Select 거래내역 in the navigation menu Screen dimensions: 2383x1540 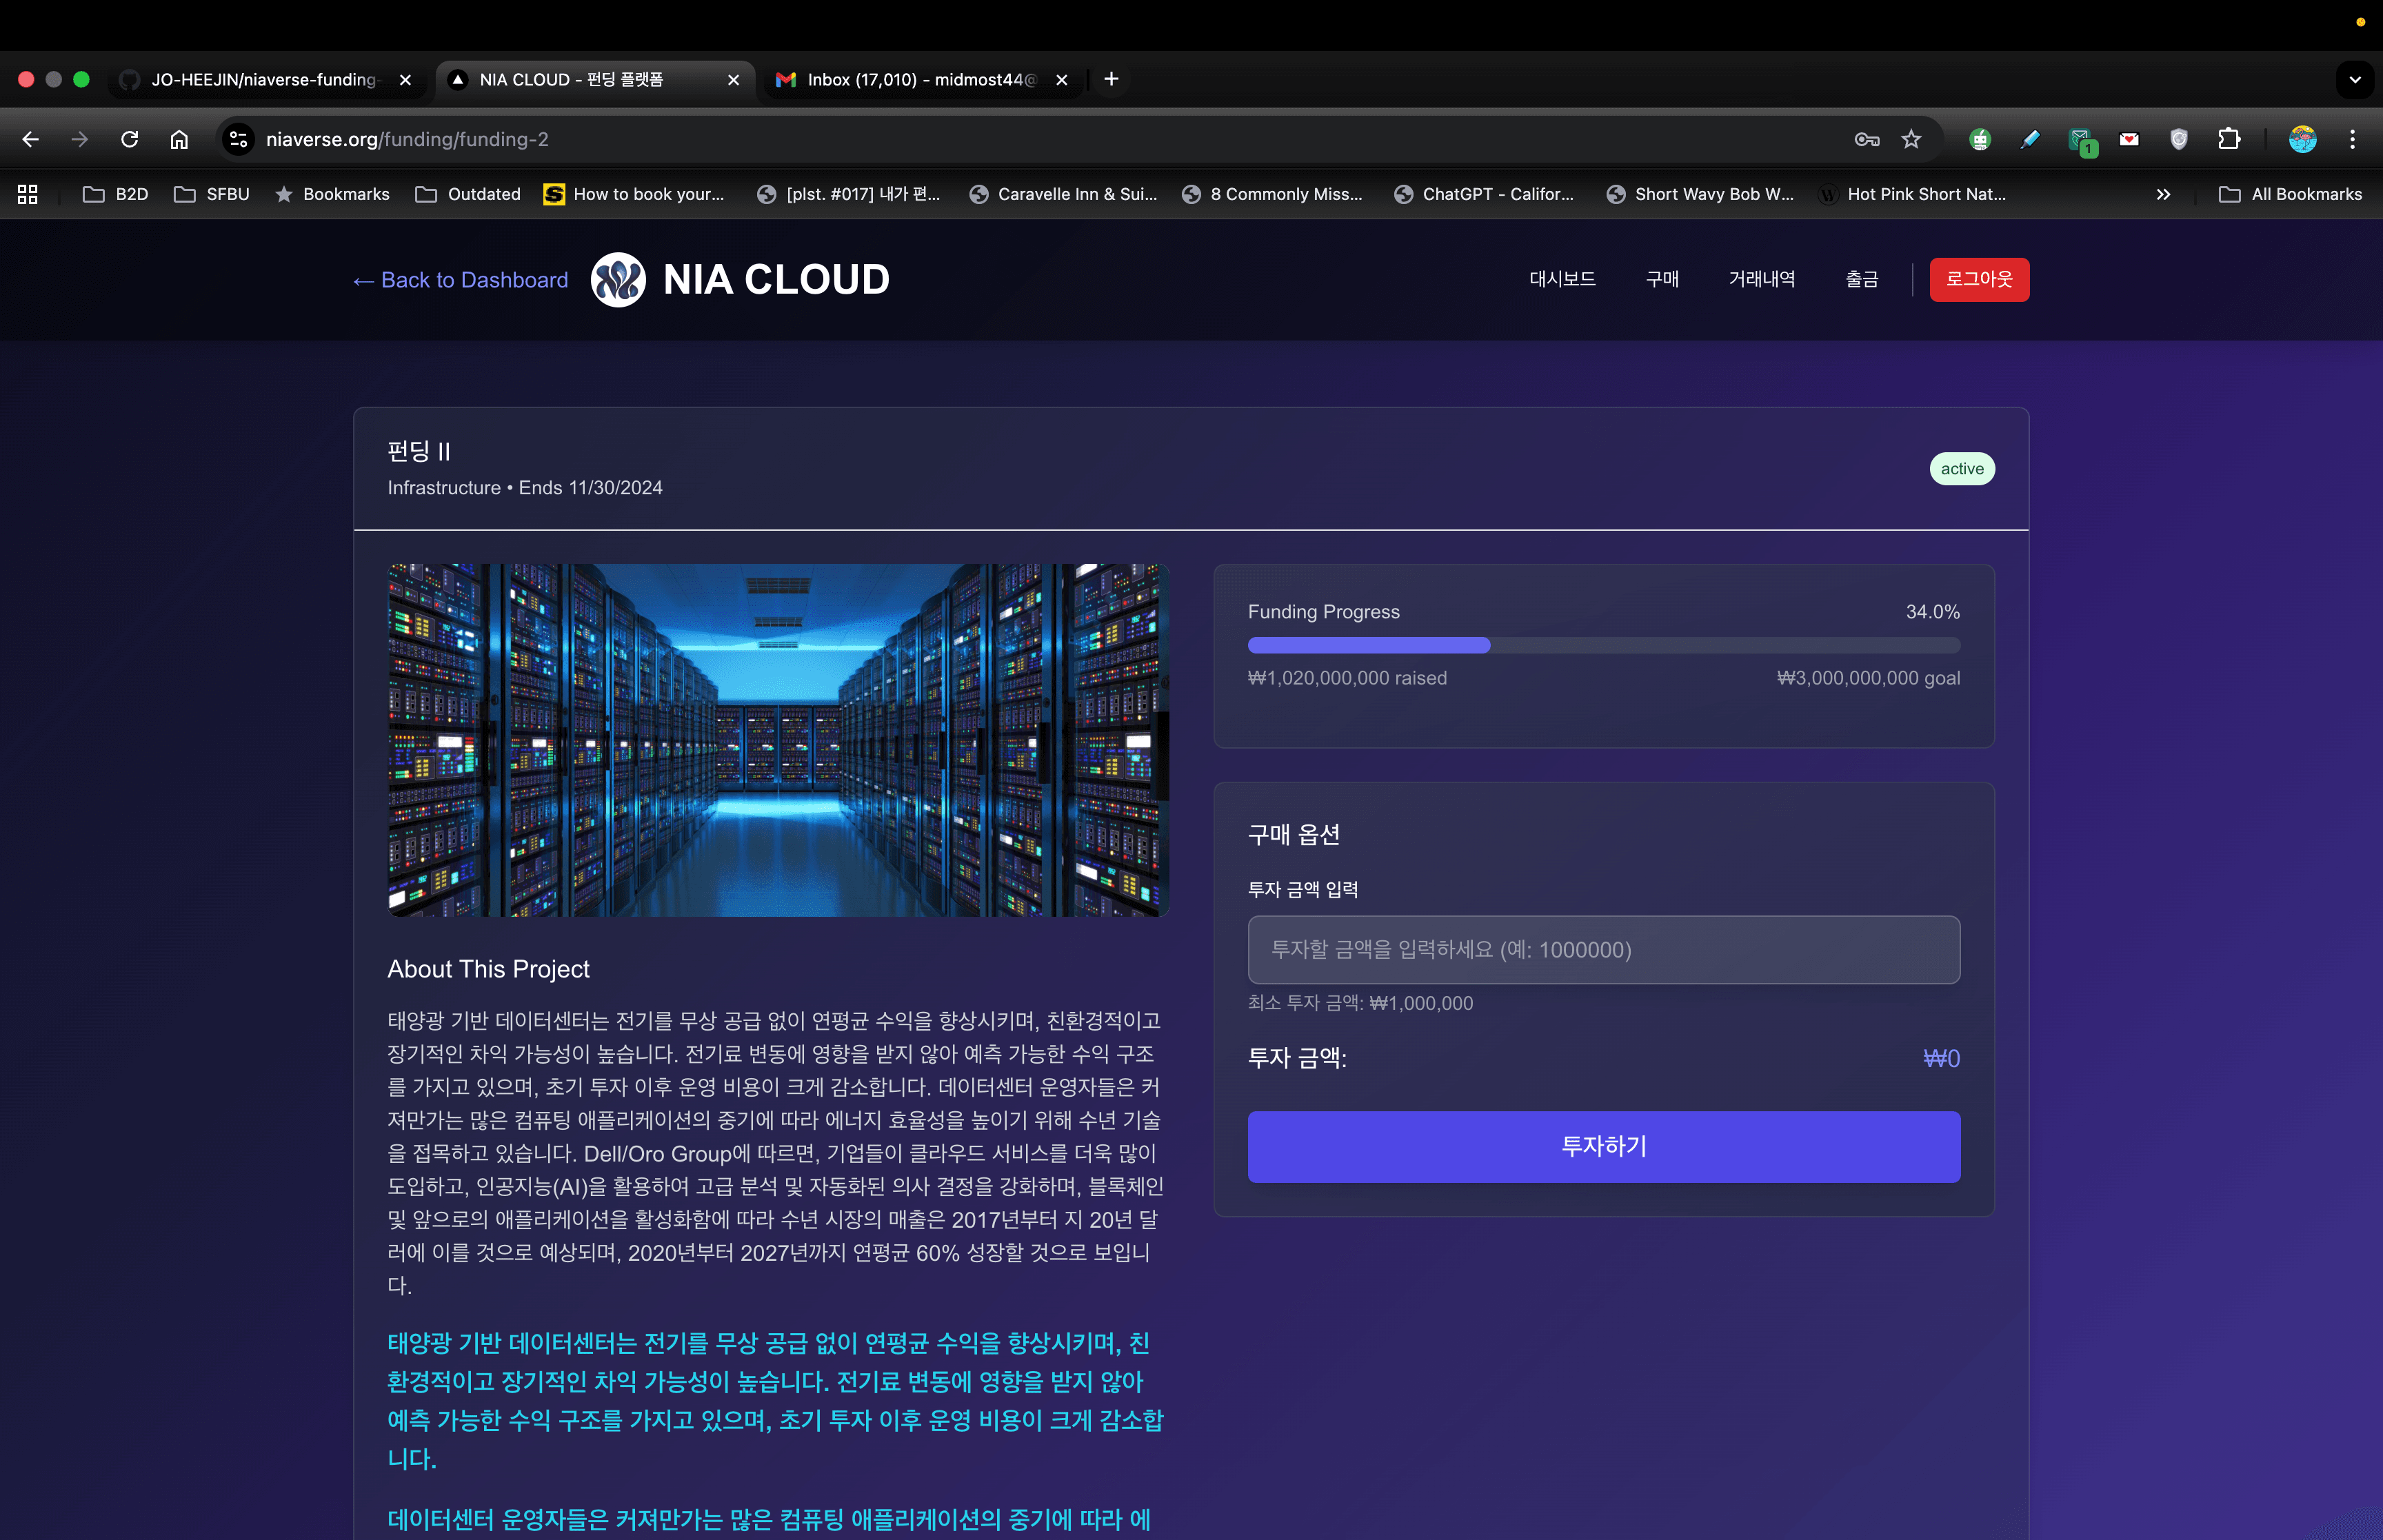point(1762,279)
